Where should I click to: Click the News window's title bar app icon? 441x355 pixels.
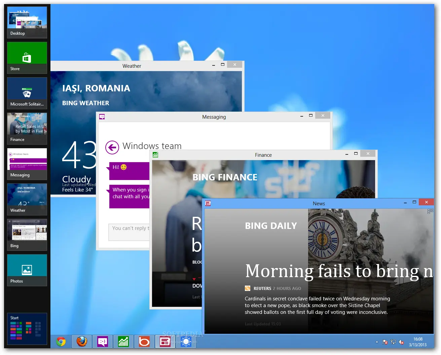[208, 203]
